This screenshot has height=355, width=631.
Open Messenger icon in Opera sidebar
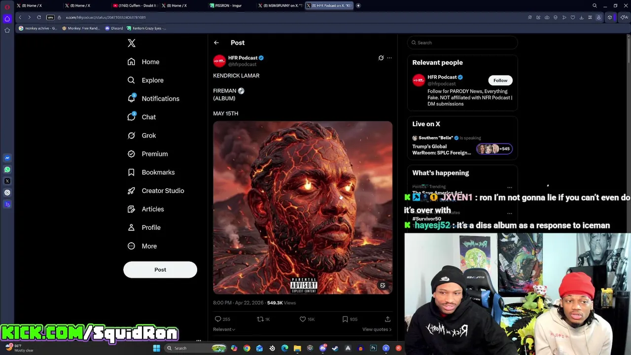click(x=7, y=158)
